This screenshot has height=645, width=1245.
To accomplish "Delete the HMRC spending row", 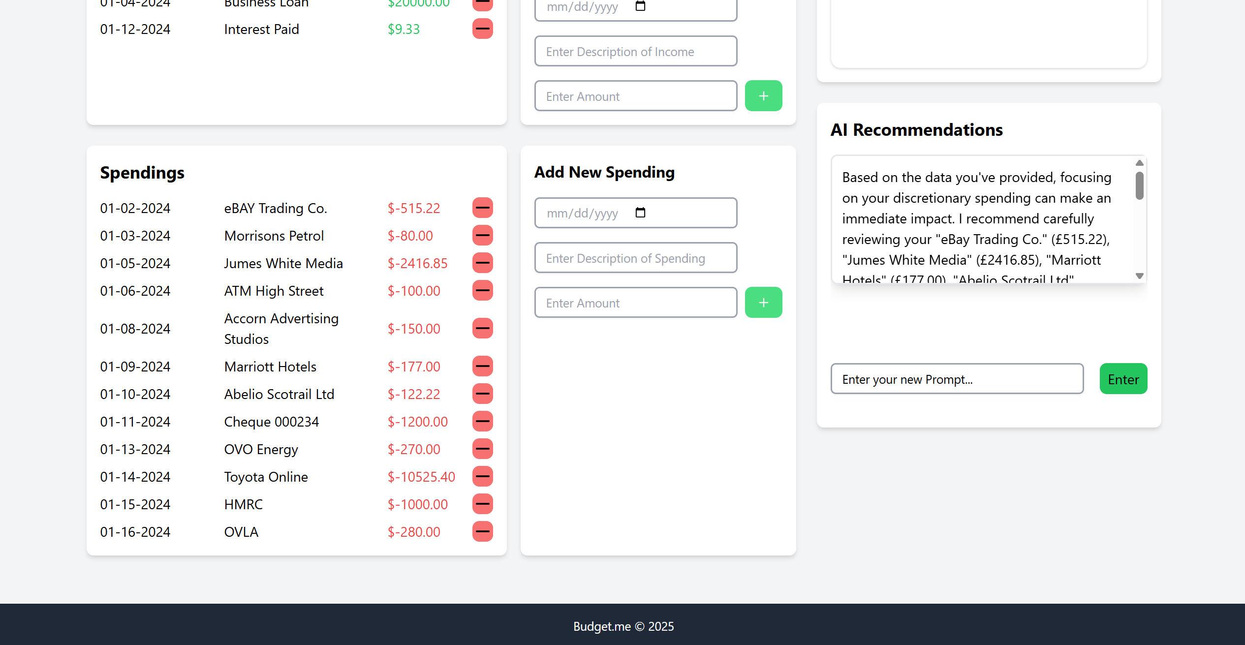I will 482,504.
